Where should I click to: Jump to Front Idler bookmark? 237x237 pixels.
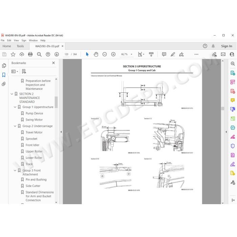click(33, 145)
